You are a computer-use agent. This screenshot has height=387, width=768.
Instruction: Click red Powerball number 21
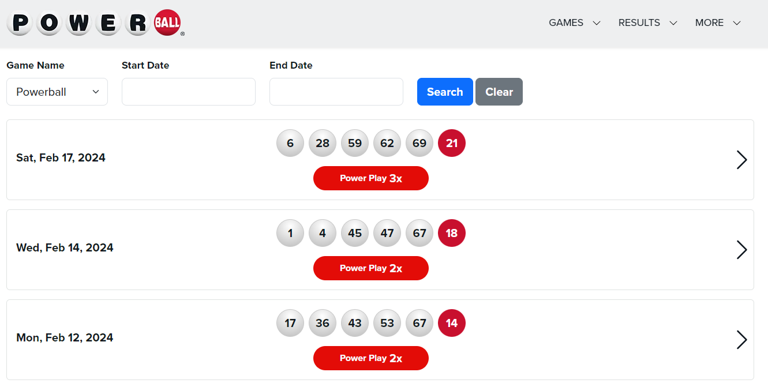tap(452, 143)
